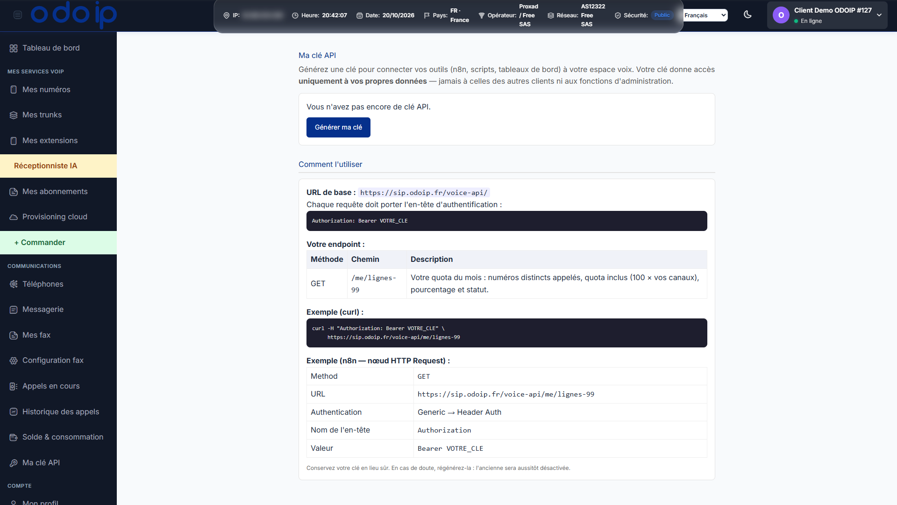This screenshot has height=505, width=897.
Task: Click the Tableau de bord grid icon
Action: (x=14, y=48)
